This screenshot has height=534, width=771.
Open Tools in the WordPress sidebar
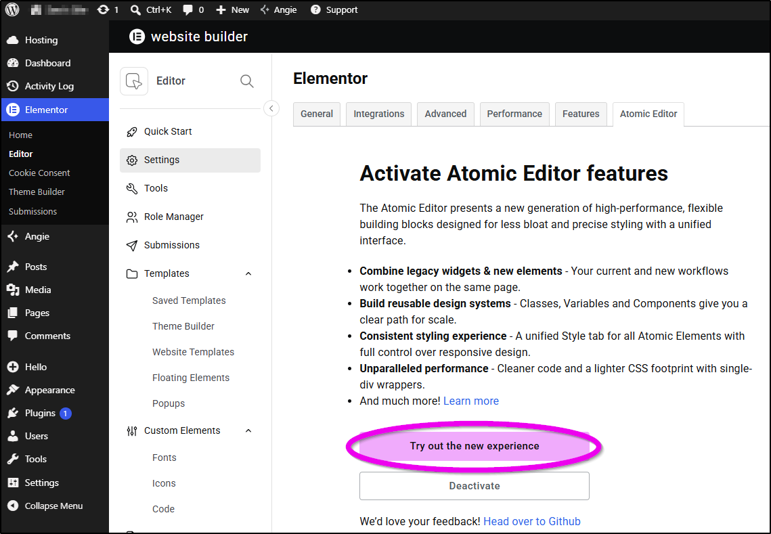55,460
